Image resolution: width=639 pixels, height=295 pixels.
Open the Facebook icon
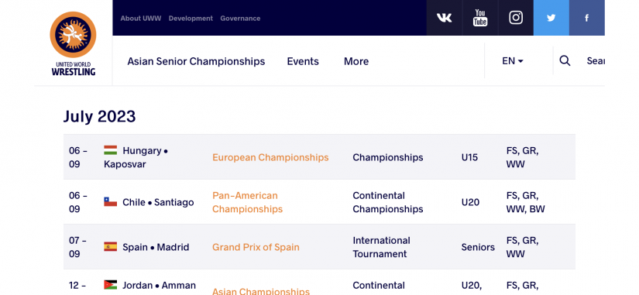click(587, 18)
